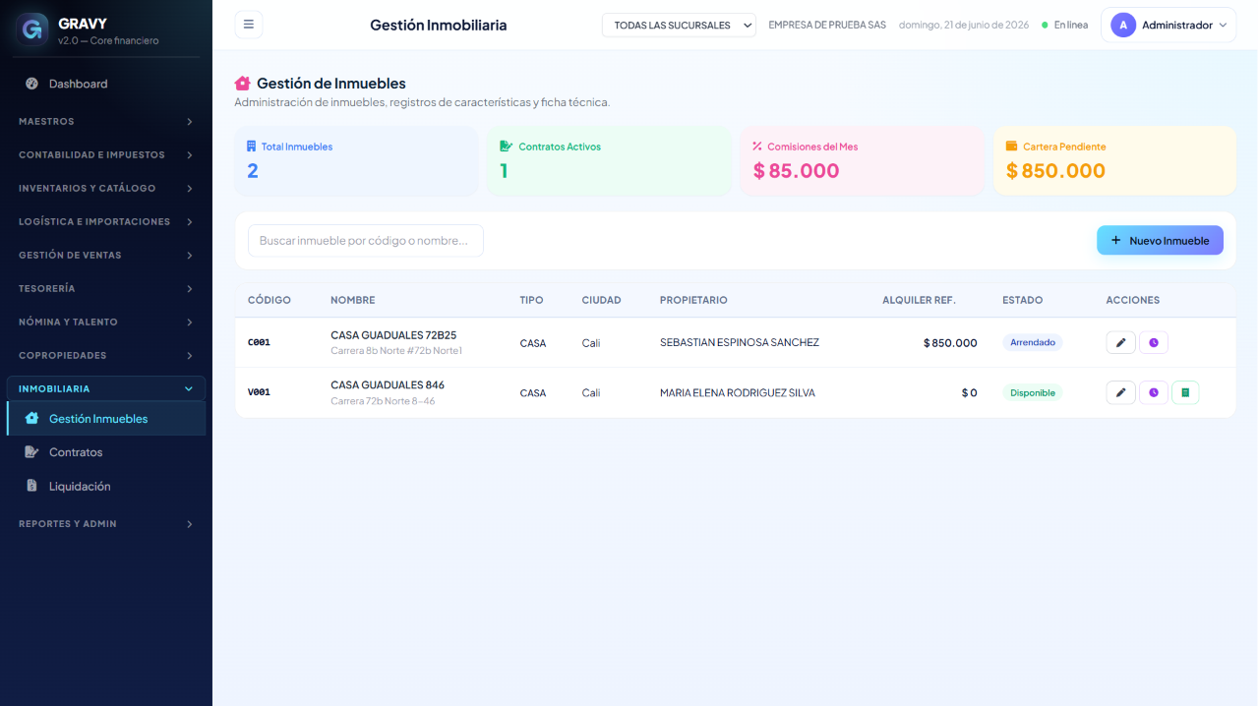Screen dimensions: 1258x706
Task: Expand the MAESTROS section
Action: [106, 121]
